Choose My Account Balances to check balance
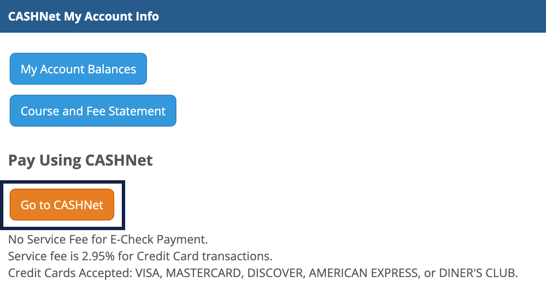Viewport: 546px width, 306px height. [78, 69]
